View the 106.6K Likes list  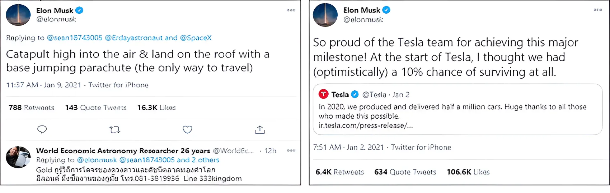tap(468, 172)
